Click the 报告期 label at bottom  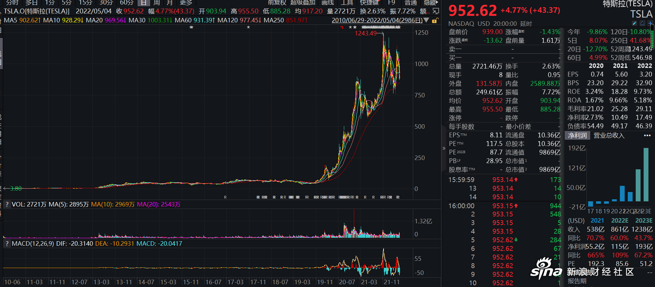pyautogui.click(x=577, y=281)
